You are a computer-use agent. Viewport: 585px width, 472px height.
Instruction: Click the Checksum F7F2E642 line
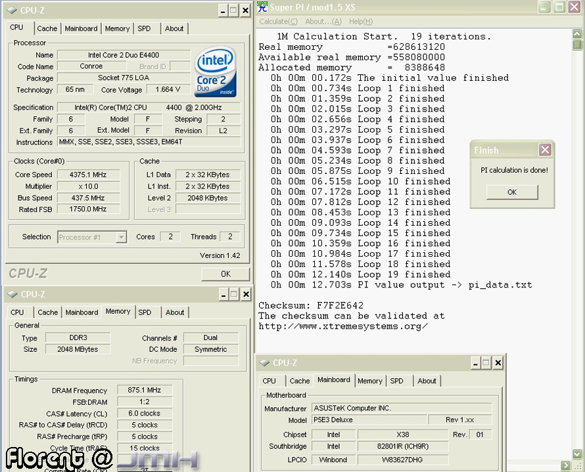pyautogui.click(x=311, y=305)
